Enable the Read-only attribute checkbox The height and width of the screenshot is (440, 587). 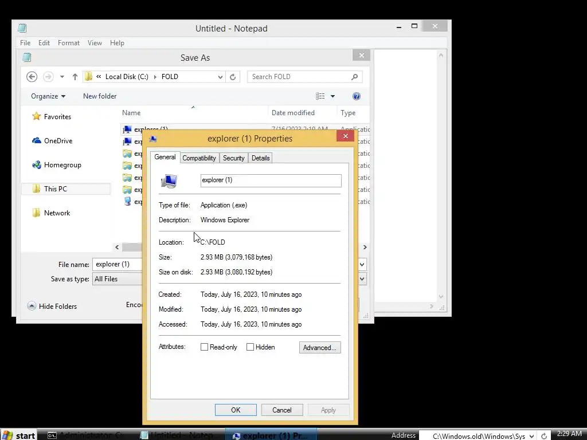point(205,347)
